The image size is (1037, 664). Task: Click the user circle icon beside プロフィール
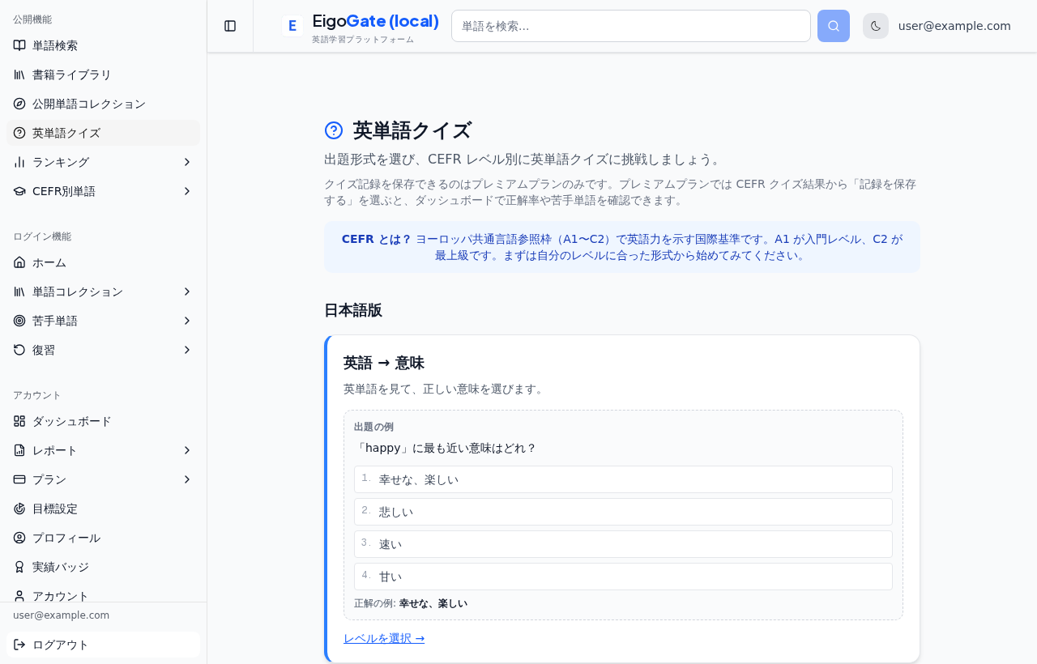pyautogui.click(x=19, y=538)
